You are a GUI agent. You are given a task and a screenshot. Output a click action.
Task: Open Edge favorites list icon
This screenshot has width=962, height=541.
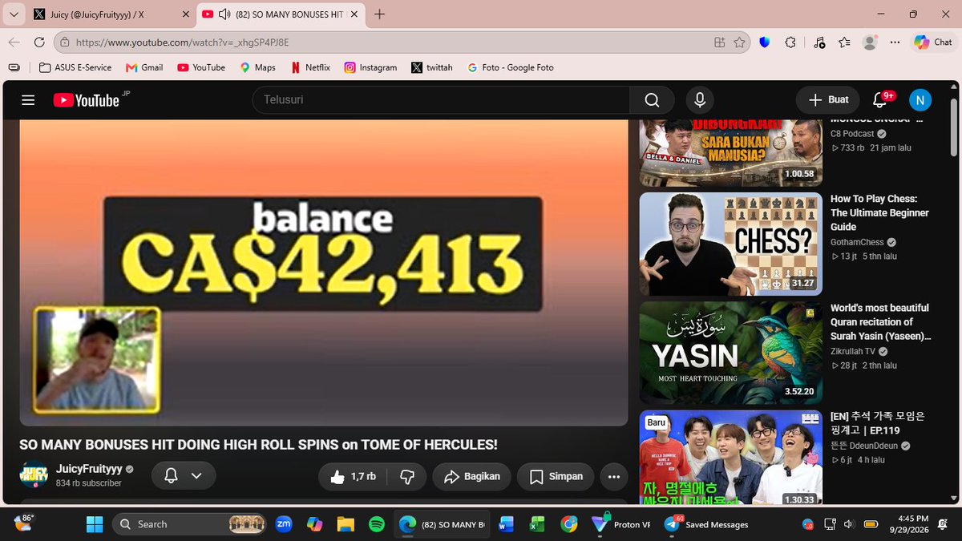844,42
